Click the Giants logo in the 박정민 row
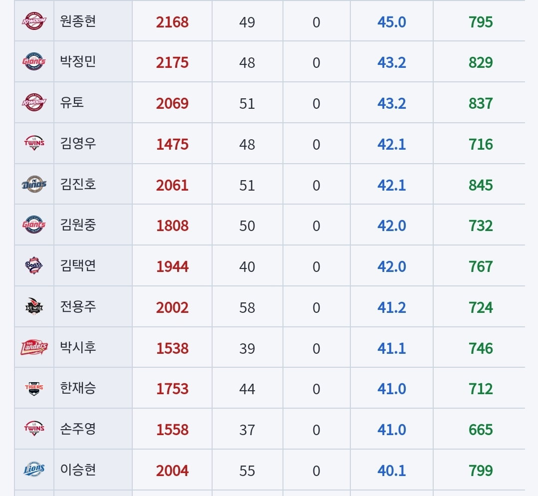 coord(34,61)
